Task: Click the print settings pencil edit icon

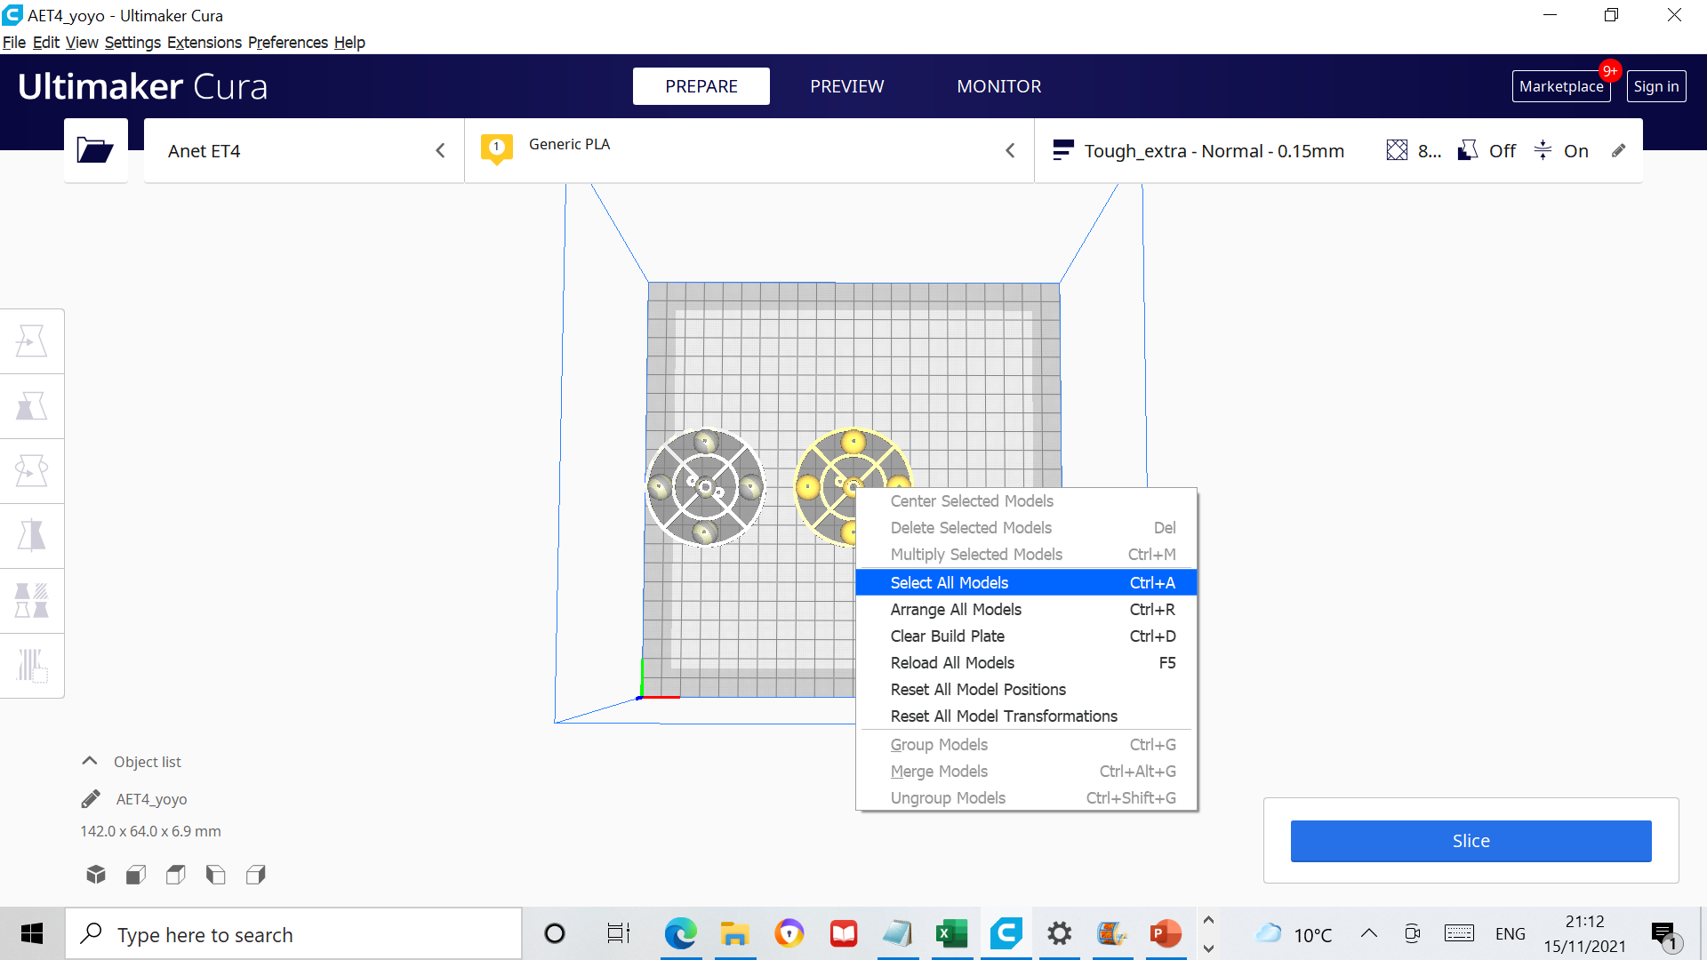Action: coord(1619,151)
